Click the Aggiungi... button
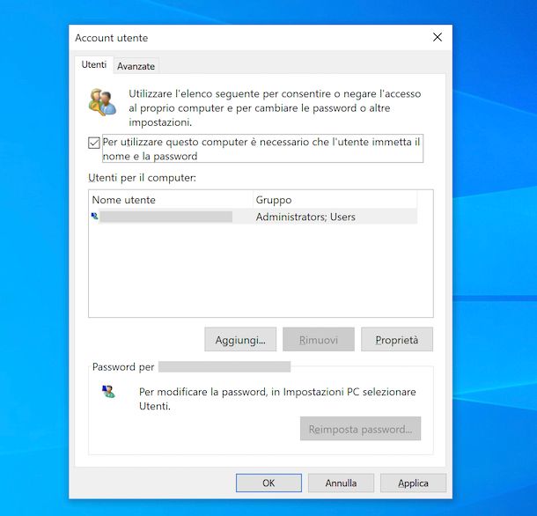Screen dimensions: 537x516 pyautogui.click(x=240, y=340)
